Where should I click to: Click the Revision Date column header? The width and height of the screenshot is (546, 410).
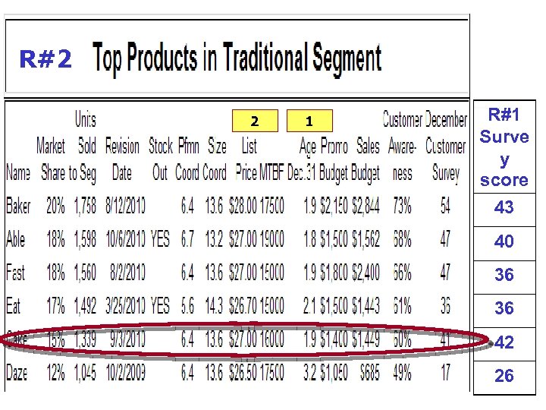point(122,159)
